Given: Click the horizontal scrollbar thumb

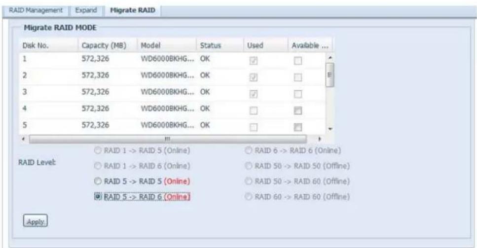Looking at the screenshot, I should (168, 139).
